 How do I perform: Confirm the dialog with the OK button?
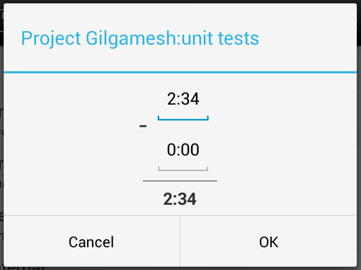point(268,242)
